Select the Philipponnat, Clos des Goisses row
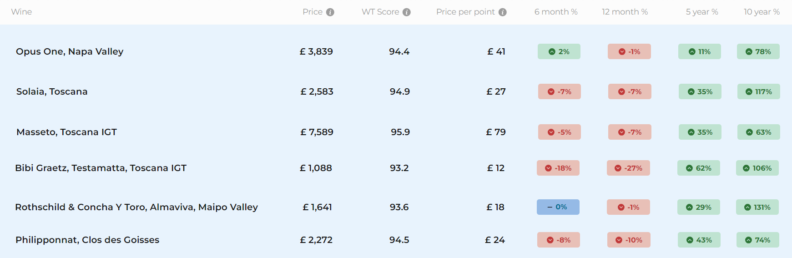 [x=87, y=240]
